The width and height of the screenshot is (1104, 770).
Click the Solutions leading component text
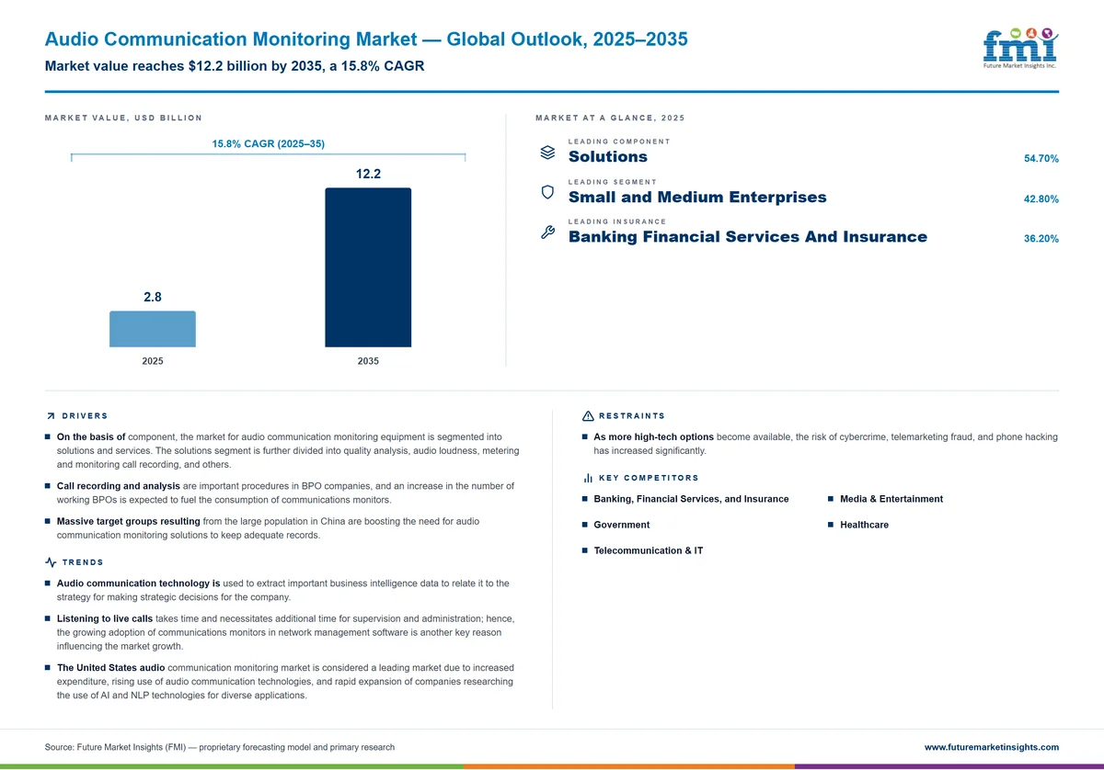pyautogui.click(x=608, y=156)
